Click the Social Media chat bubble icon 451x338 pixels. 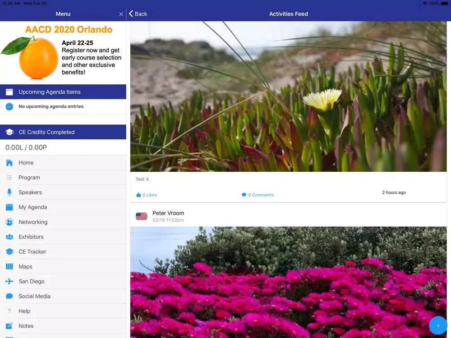(x=9, y=297)
